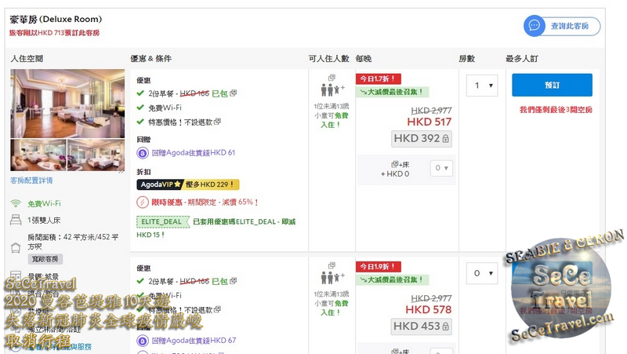Click no-refund info icon in first offer
This screenshot has height=354, width=627.
tap(218, 122)
